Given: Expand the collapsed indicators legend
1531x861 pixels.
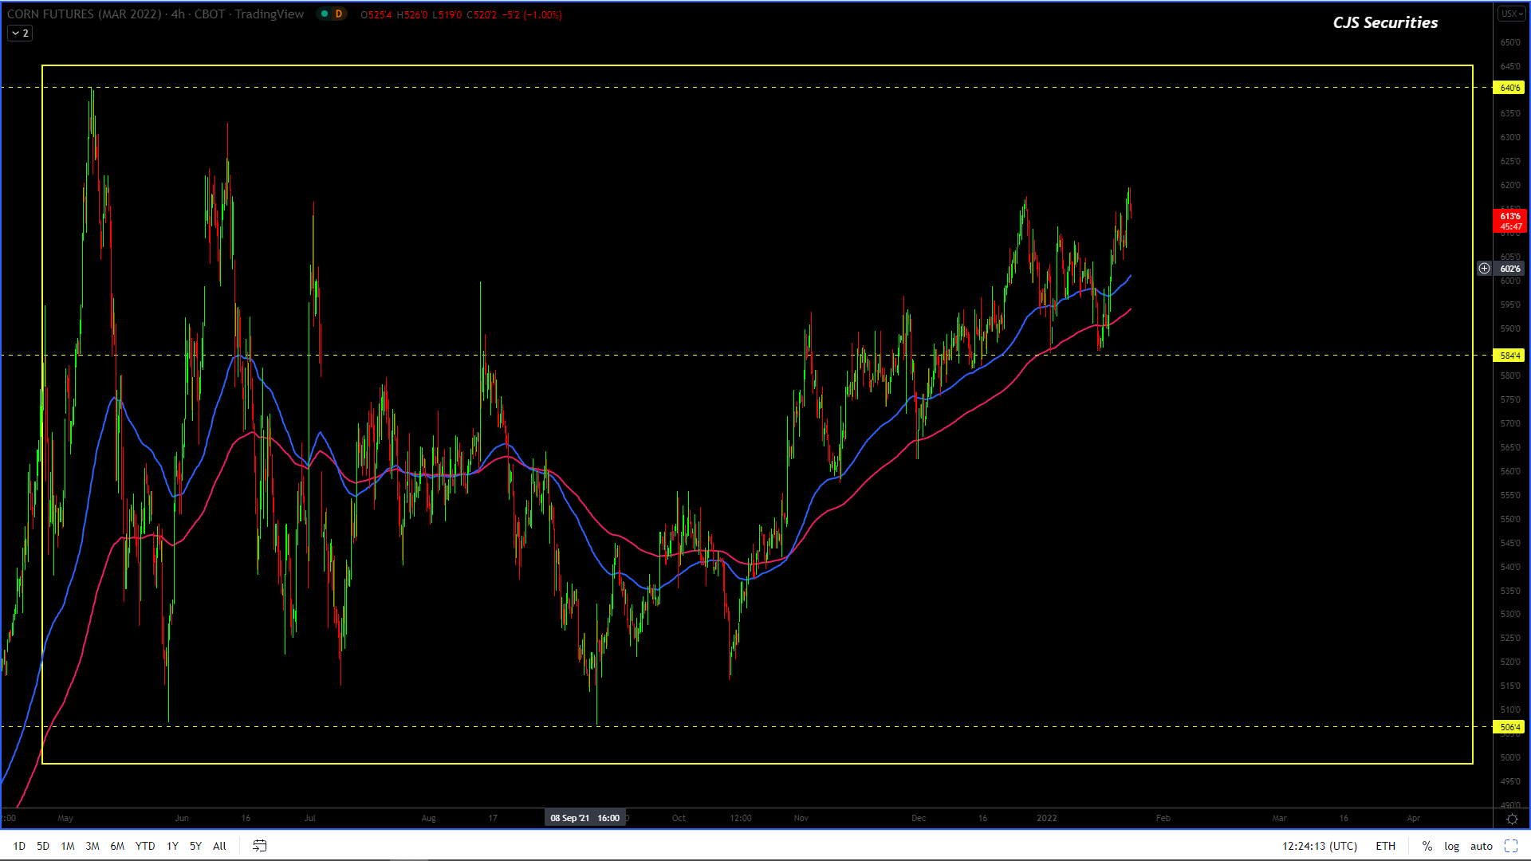Looking at the screenshot, I should tap(20, 33).
